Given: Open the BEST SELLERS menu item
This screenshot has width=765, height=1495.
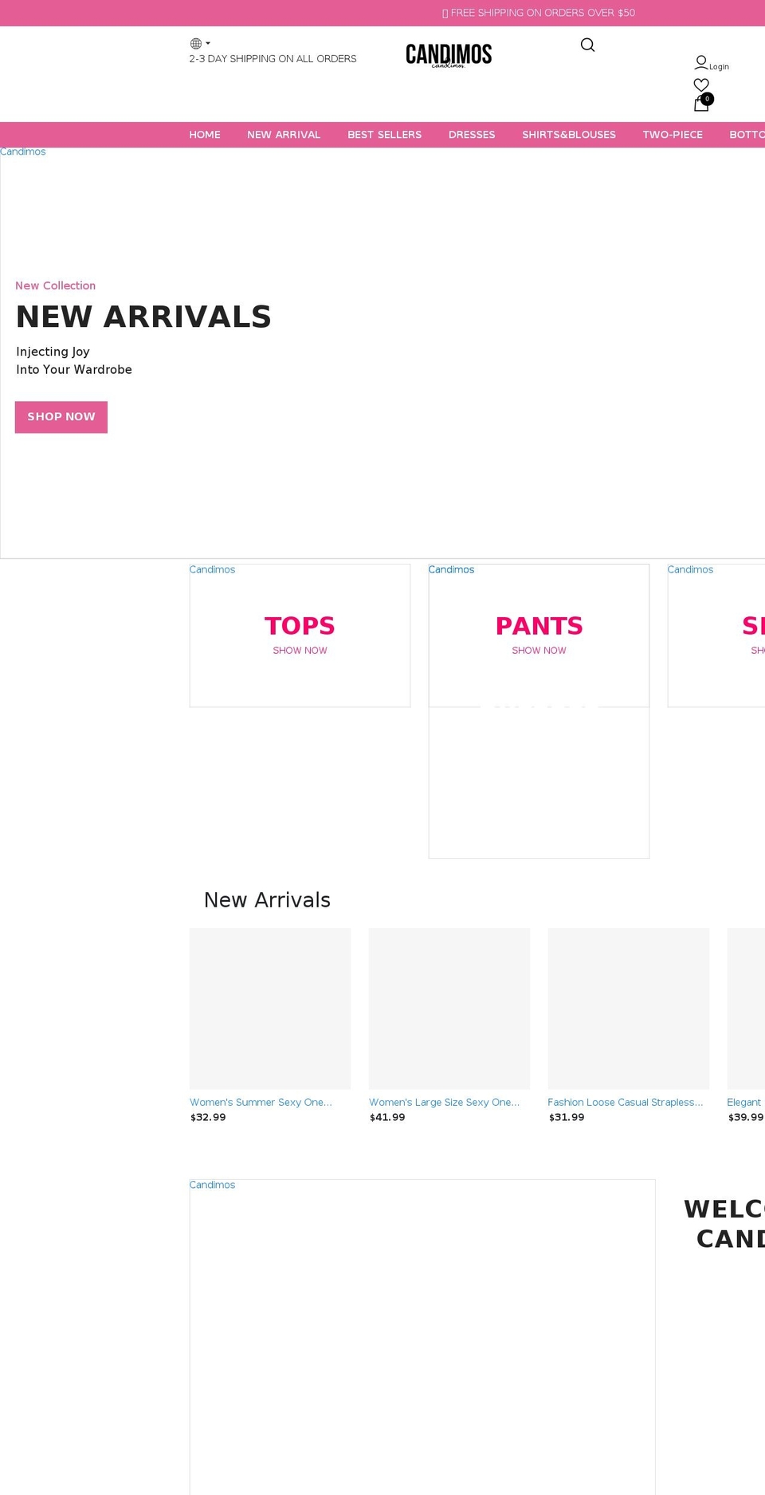Looking at the screenshot, I should click(x=384, y=135).
